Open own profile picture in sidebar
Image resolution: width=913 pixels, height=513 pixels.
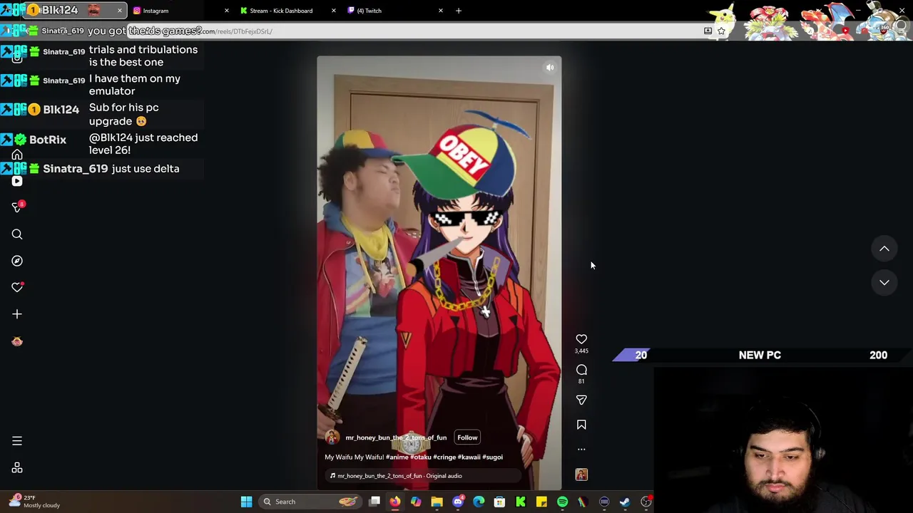[x=17, y=341]
